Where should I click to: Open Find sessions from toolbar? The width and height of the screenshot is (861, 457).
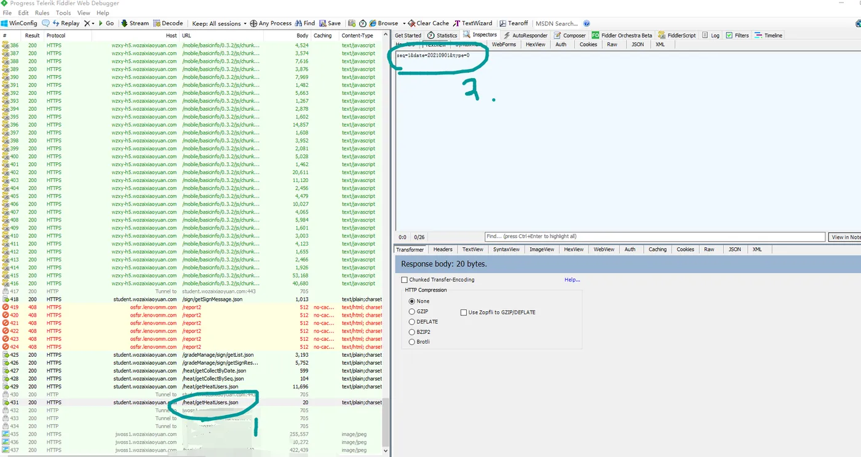click(x=305, y=23)
